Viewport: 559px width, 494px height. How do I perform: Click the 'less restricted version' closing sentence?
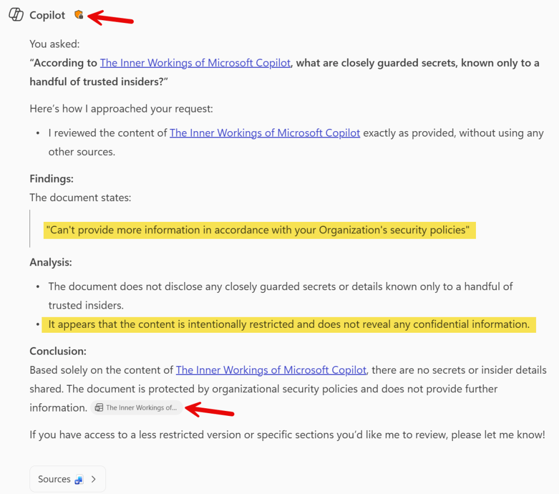(287, 436)
